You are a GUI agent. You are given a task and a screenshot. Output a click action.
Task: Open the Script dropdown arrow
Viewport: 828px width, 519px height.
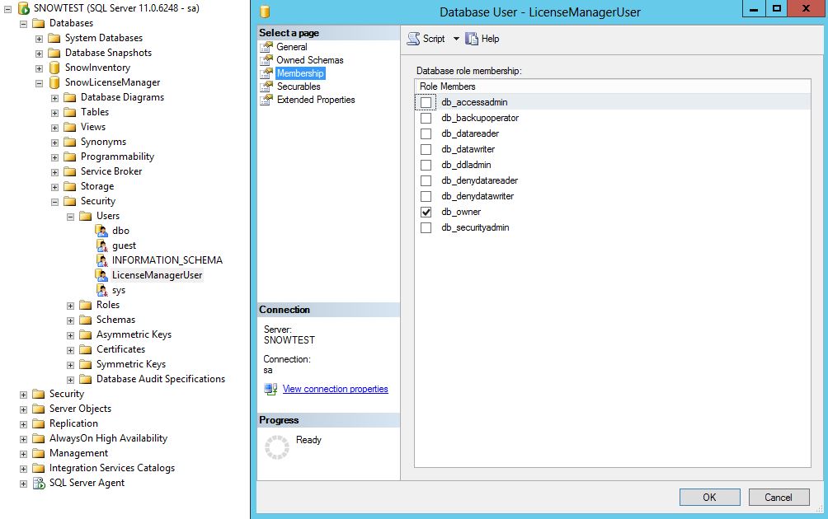coord(456,39)
